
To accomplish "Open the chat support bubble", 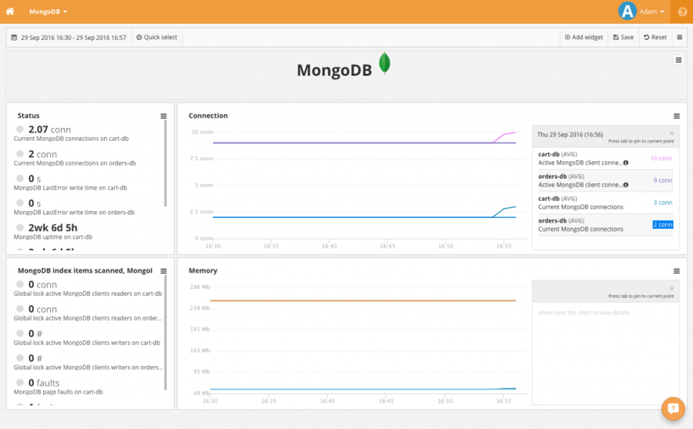I will click(x=673, y=408).
